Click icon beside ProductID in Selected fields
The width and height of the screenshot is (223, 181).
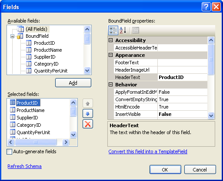coord(13,102)
